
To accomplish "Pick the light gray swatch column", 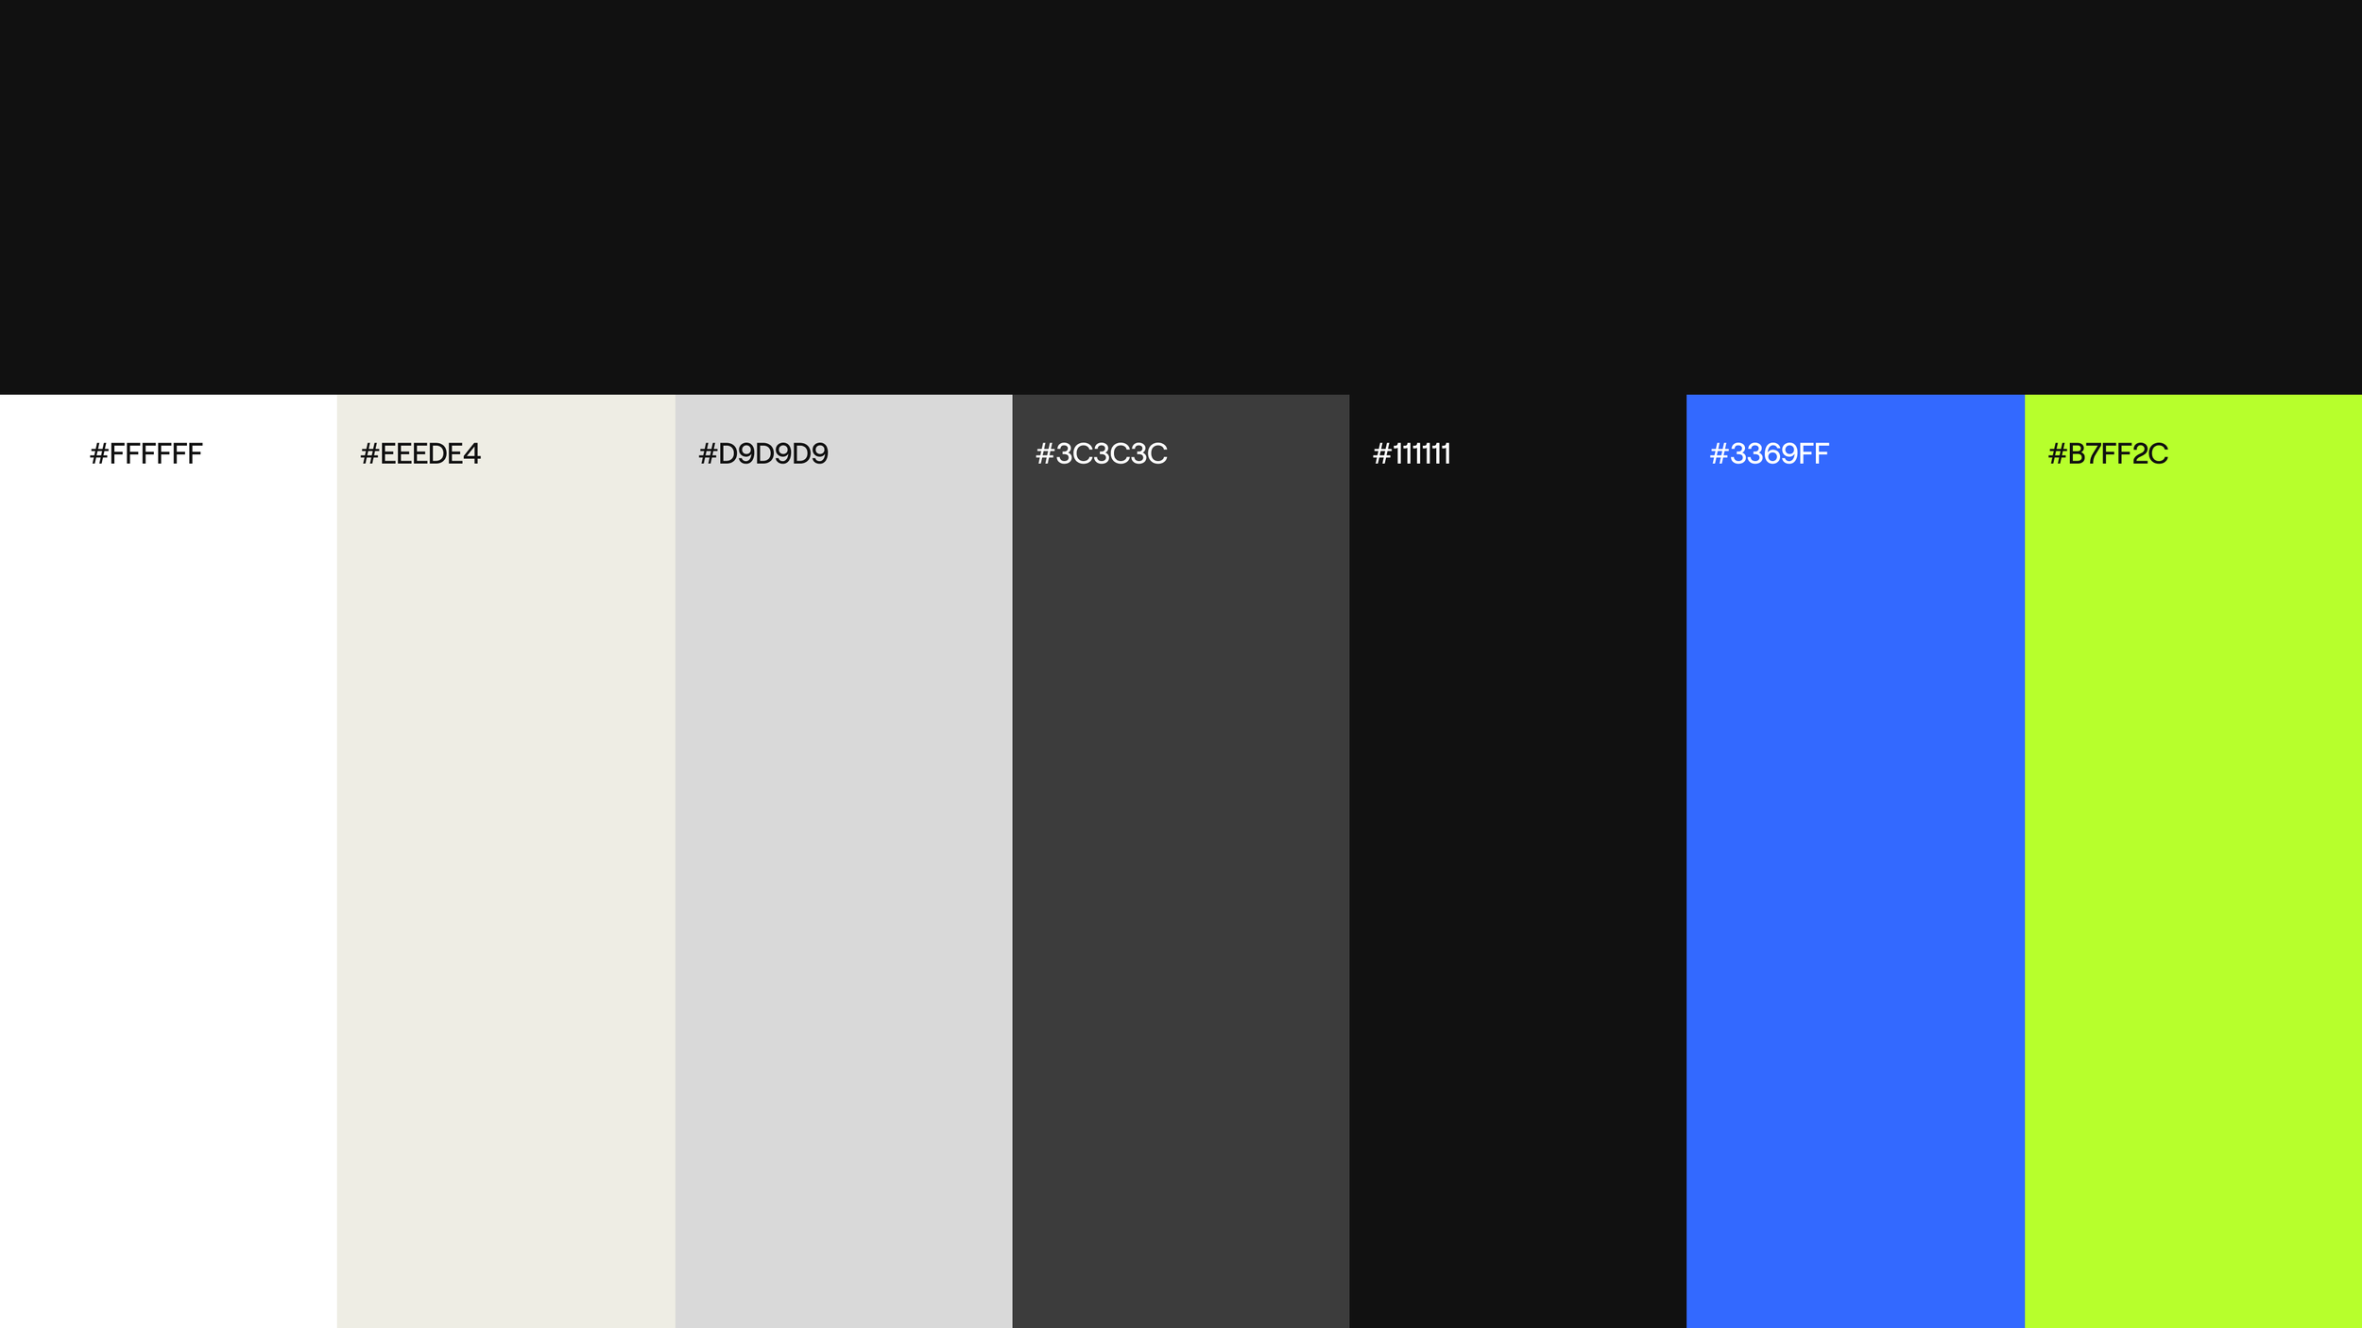I will [843, 850].
